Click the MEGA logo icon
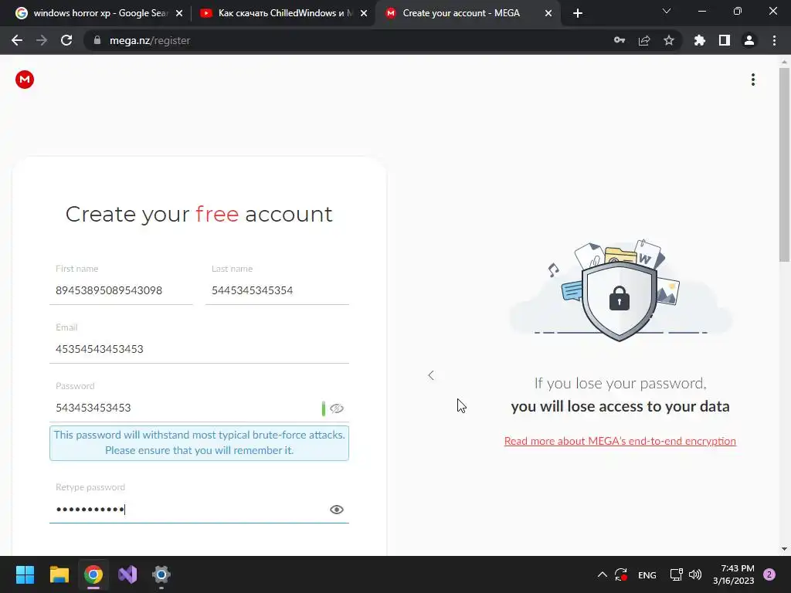 coord(25,80)
